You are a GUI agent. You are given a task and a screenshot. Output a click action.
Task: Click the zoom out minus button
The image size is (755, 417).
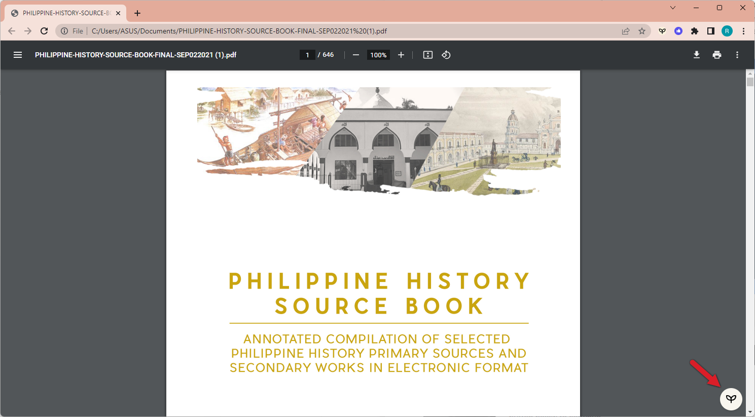pos(356,55)
